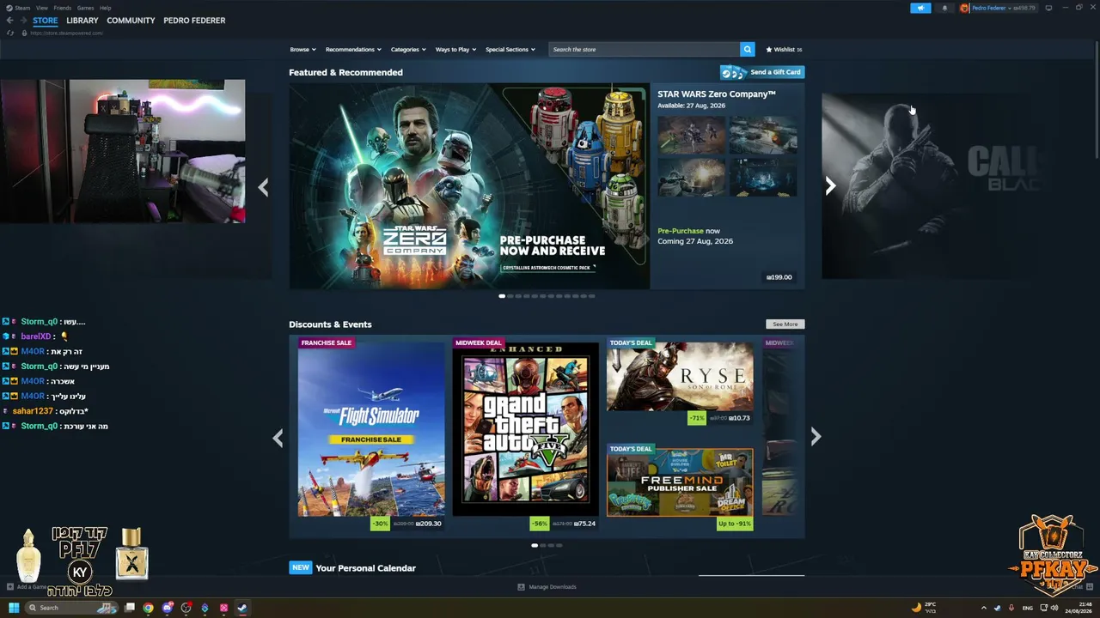The width and height of the screenshot is (1100, 618).
Task: Open the FreeMind Publisher Sale card
Action: coord(680,482)
